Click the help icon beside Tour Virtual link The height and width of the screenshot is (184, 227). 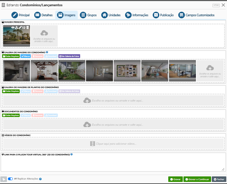click(72, 154)
